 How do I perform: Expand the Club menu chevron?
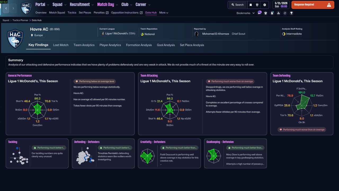[x=131, y=5]
